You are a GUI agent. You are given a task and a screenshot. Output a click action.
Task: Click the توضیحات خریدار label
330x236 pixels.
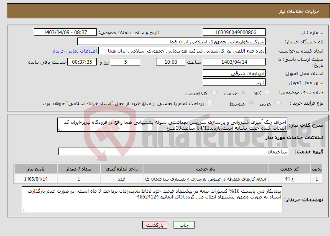click(x=304, y=200)
